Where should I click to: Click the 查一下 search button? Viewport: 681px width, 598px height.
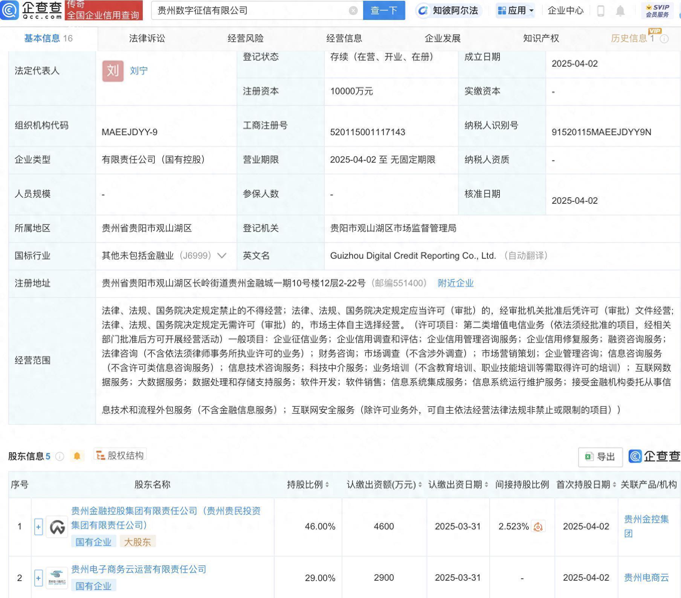point(384,10)
